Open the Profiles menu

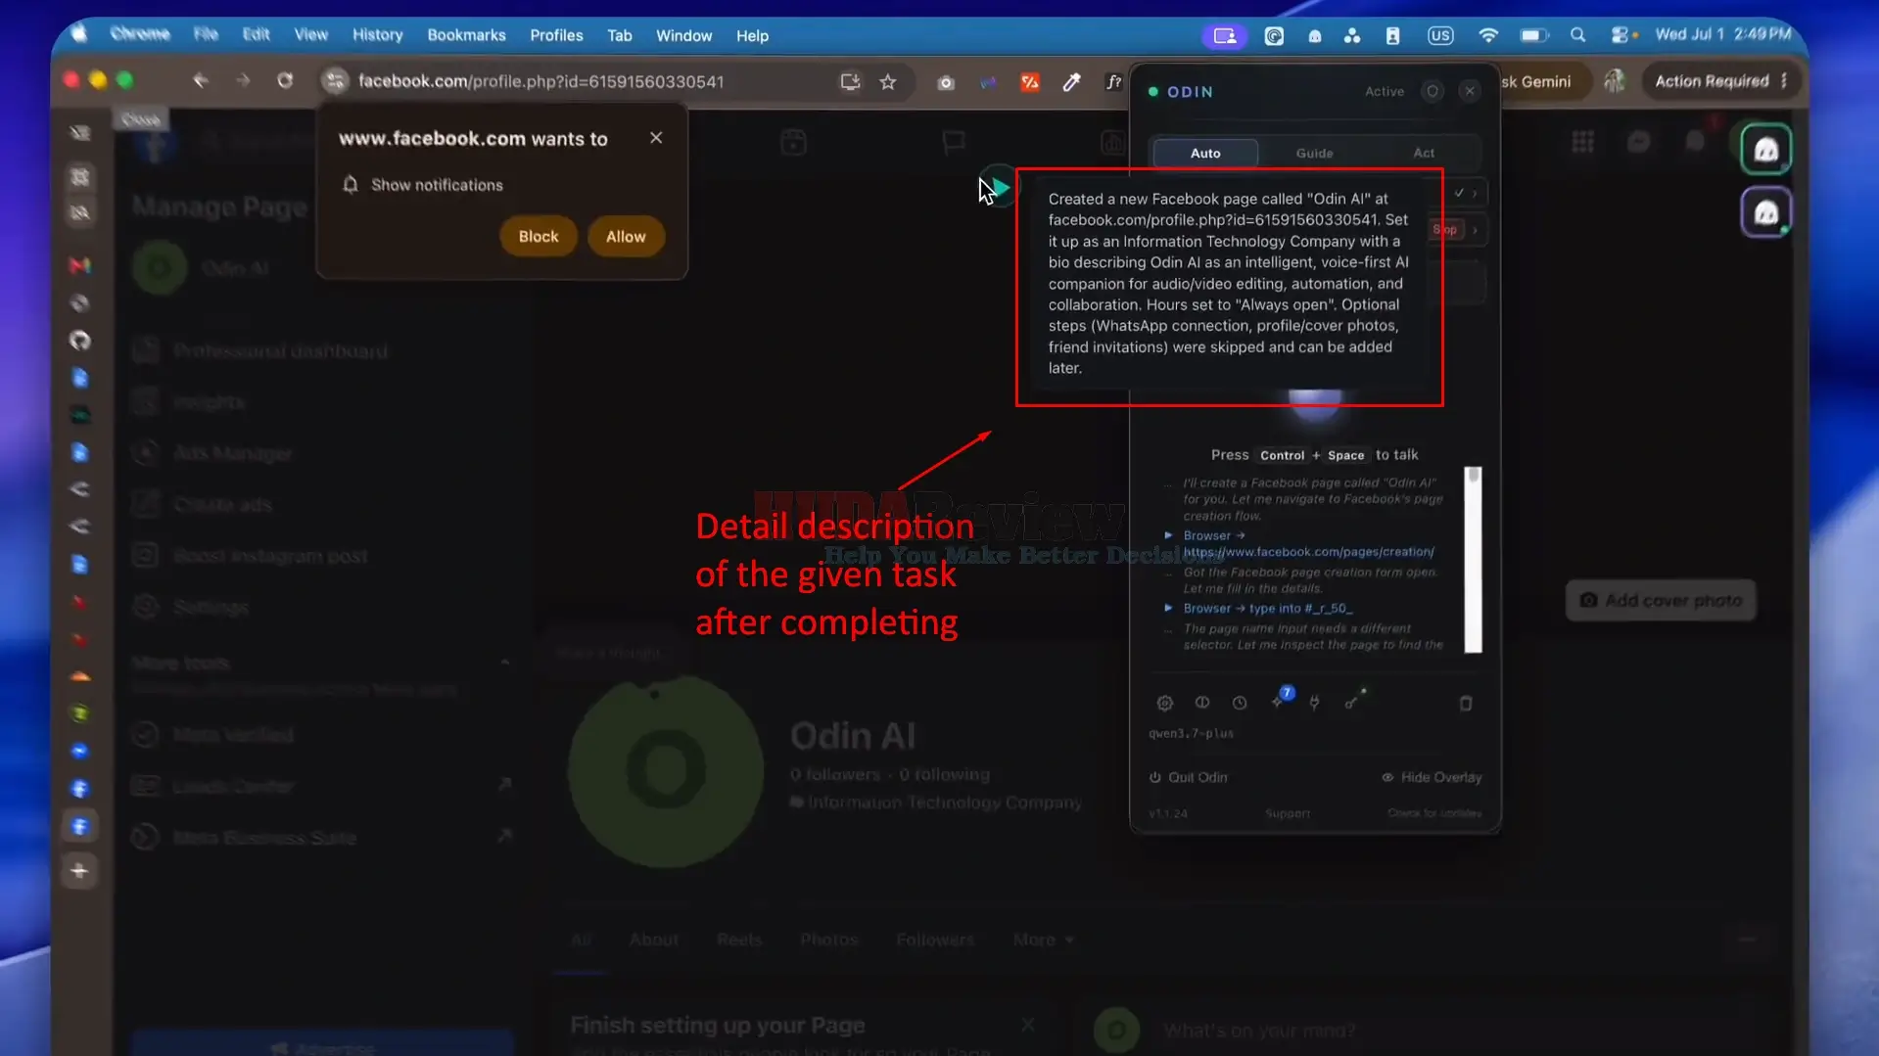[556, 35]
